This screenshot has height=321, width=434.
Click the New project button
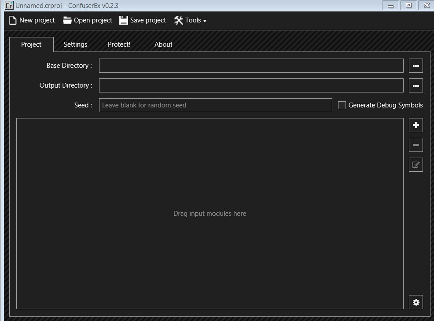pos(32,20)
